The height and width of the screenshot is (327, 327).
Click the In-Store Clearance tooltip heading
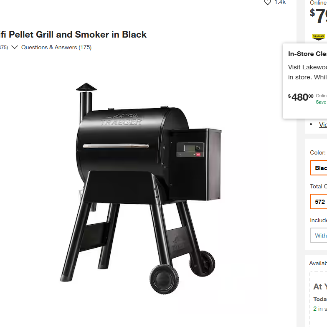pos(307,53)
